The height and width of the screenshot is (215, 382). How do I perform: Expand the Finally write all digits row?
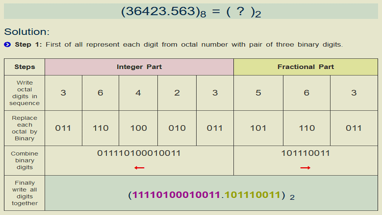coord(24,193)
